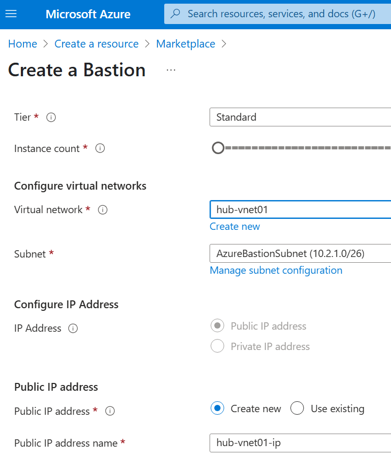Click the Create a Bastion page title
Screen dimensions: 391x455
[77, 70]
